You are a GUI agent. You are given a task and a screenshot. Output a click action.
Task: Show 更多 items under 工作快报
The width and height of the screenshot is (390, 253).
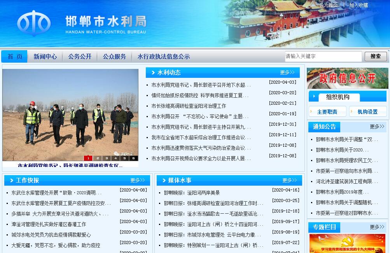click(x=137, y=180)
